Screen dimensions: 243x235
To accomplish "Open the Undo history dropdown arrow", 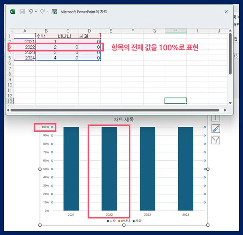I will click(36, 12).
